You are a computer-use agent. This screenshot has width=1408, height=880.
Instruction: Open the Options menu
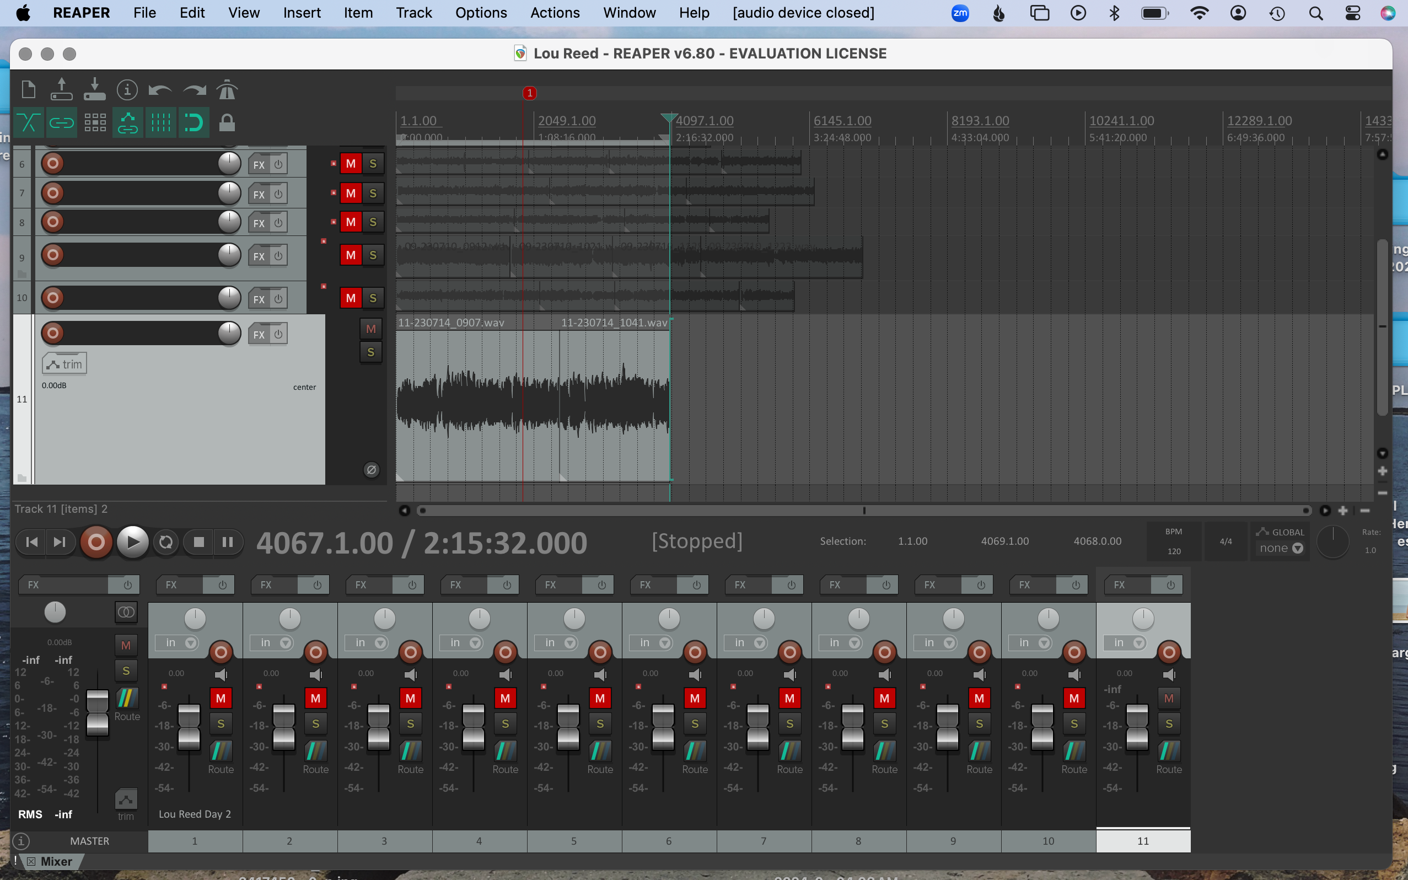tap(481, 13)
